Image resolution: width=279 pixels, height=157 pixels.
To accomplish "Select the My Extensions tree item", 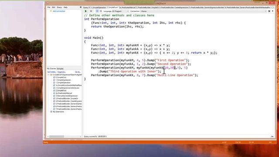I will (58, 112).
